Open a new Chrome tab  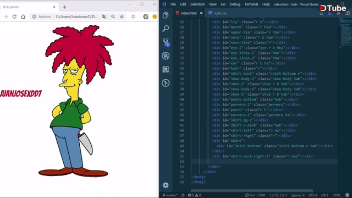pyautogui.click(x=64, y=7)
